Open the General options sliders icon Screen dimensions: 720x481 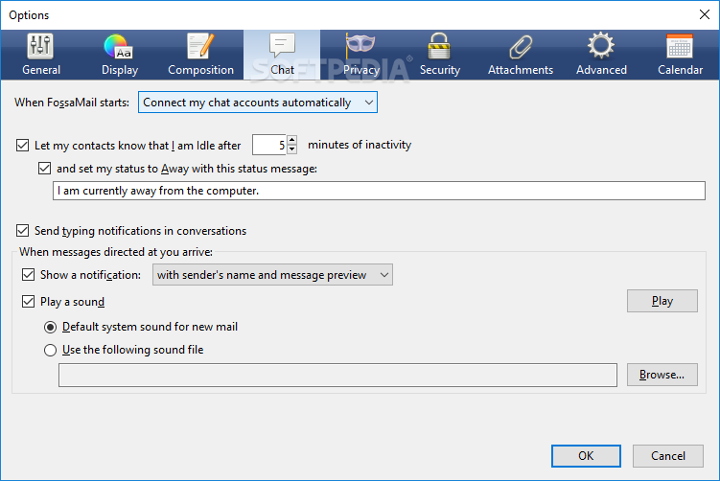click(40, 46)
